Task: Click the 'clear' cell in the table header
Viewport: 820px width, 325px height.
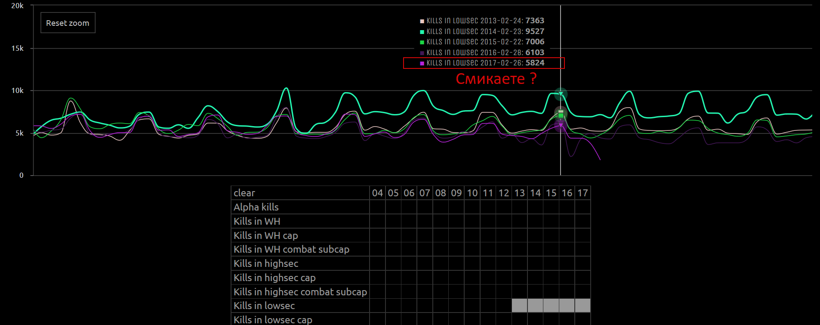Action: 300,193
